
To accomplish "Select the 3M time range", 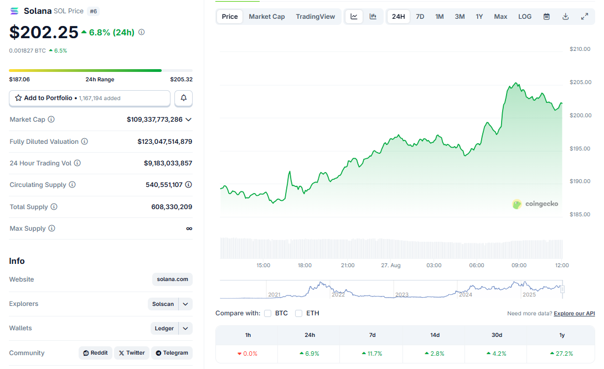I will pos(460,17).
